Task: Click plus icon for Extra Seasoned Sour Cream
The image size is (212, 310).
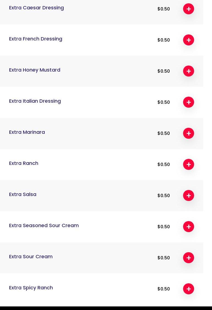Action: tap(189, 227)
